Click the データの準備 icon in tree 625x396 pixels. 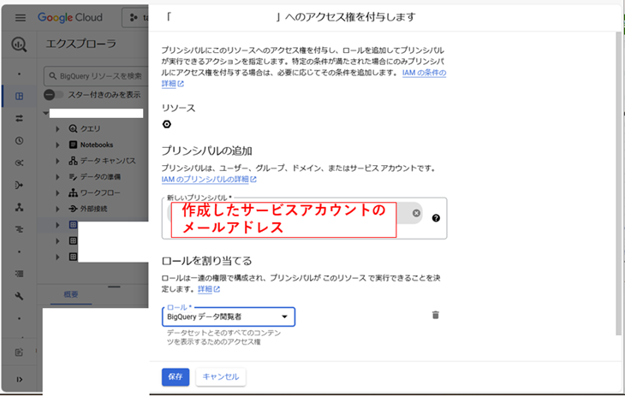tap(73, 176)
